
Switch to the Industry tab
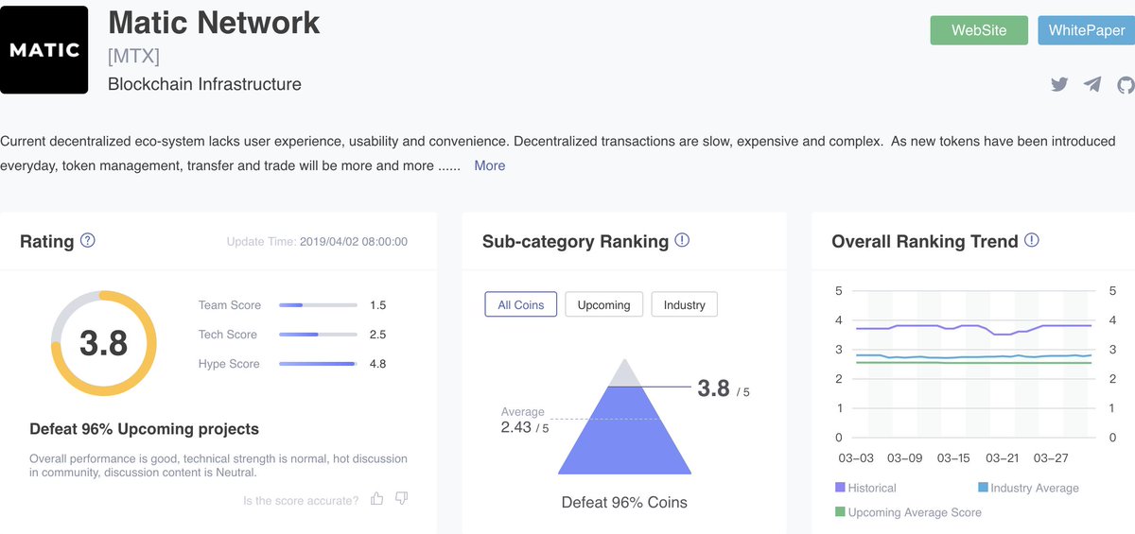coord(685,304)
